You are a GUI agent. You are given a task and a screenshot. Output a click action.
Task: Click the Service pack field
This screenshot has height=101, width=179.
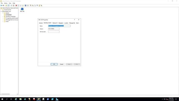coord(54,32)
